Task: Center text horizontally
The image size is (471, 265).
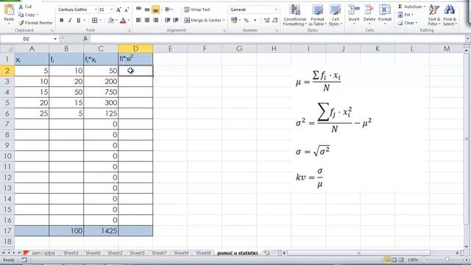Action: pos(147,20)
